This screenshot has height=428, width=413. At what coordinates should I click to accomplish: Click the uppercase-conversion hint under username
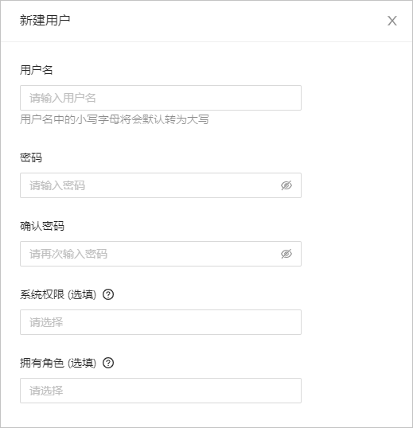pos(115,119)
